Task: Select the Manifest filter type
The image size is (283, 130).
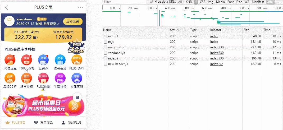Action: 258,2
